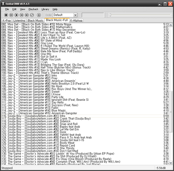This screenshot has width=174, height=171.
Task: Select track 082 Mista Nigga
Action: (x=85, y=24)
